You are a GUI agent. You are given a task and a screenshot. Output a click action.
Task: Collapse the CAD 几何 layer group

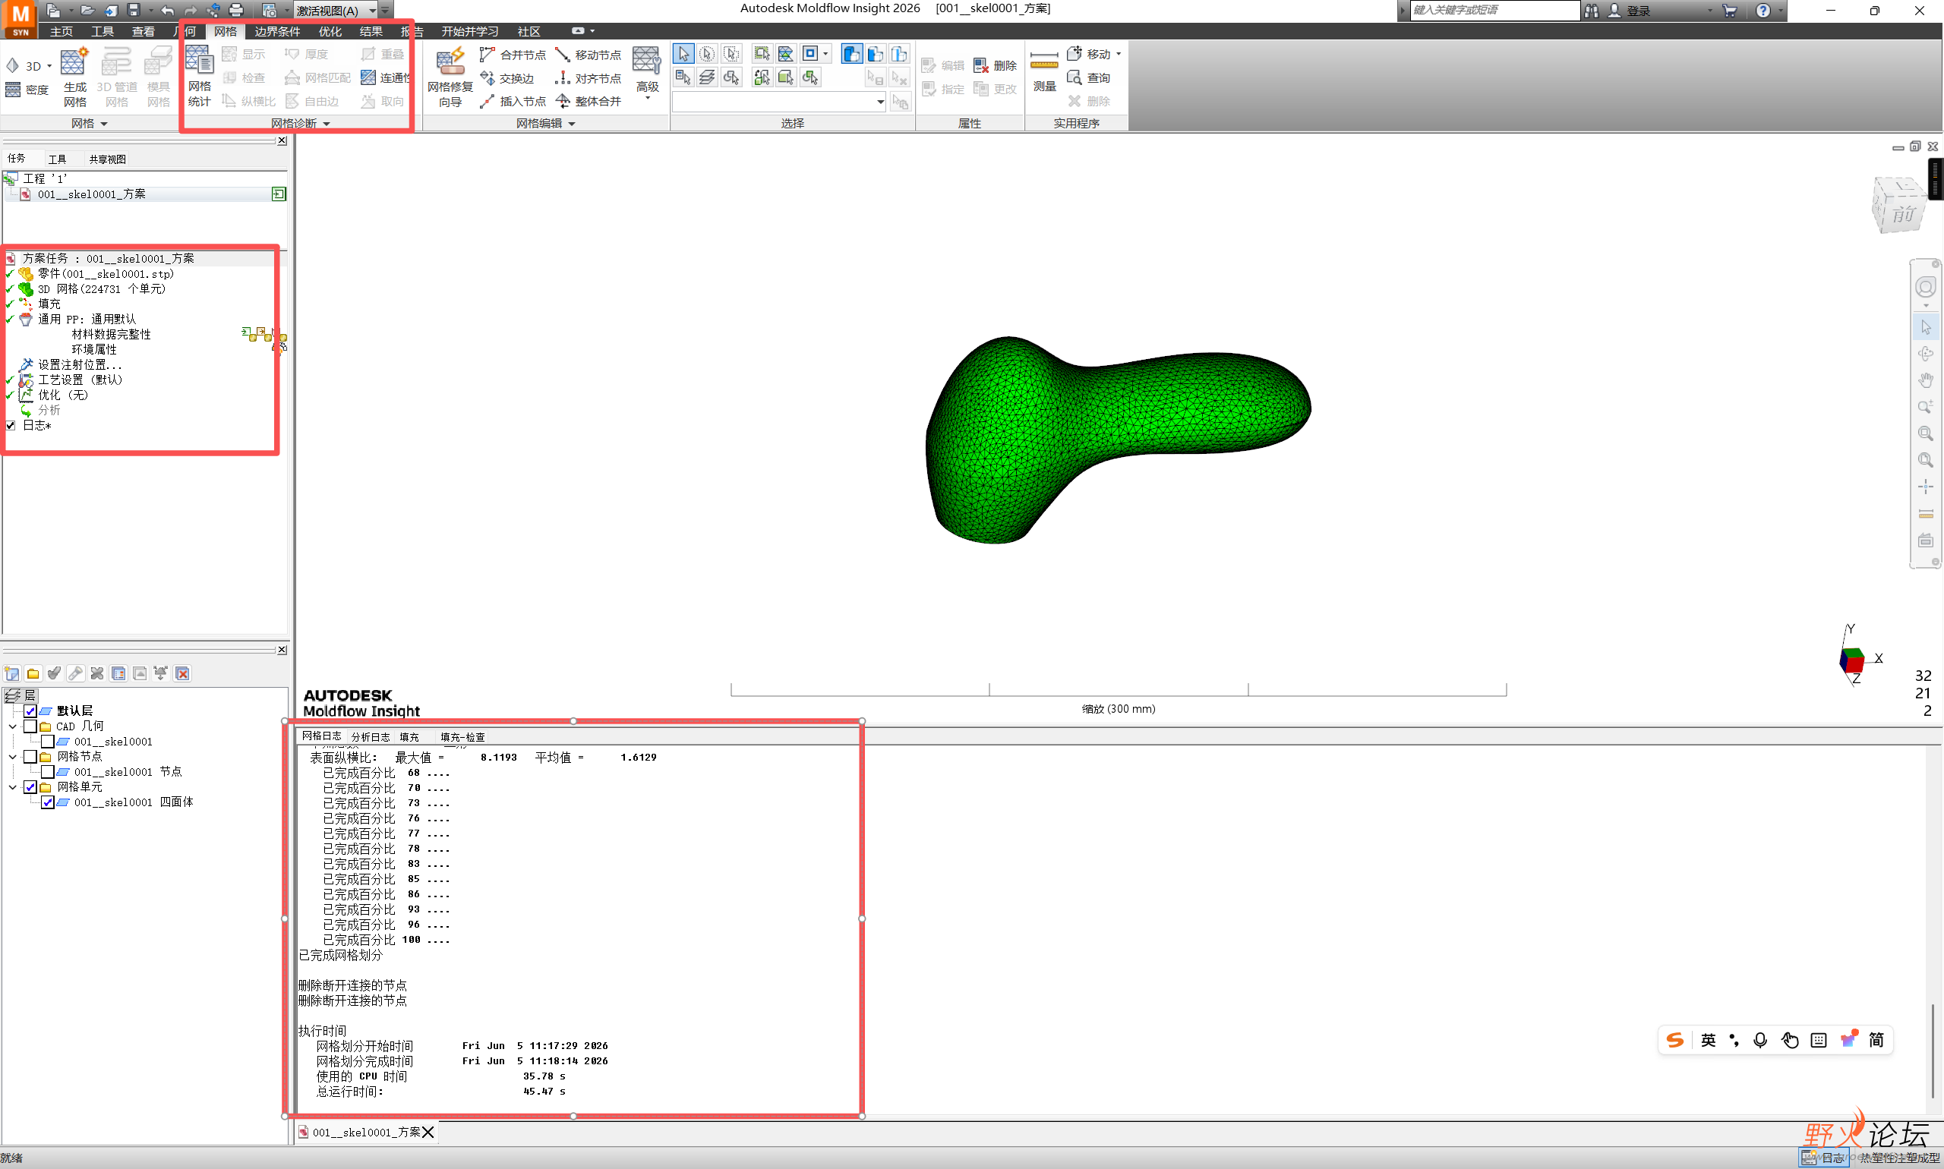tap(13, 726)
